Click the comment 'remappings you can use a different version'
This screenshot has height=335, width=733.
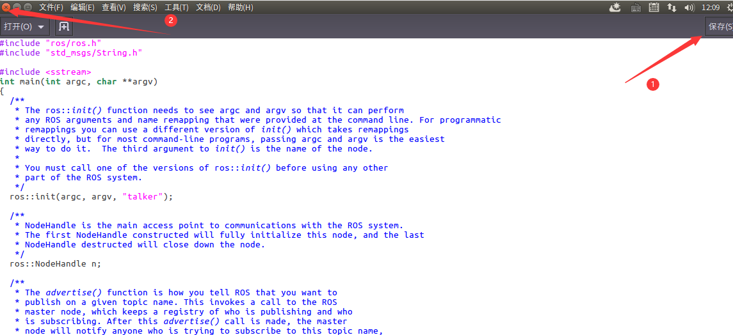pyautogui.click(x=211, y=129)
